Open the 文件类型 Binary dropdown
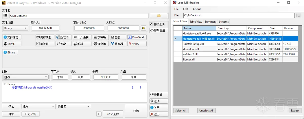304x119 pixels. pos(15,28)
